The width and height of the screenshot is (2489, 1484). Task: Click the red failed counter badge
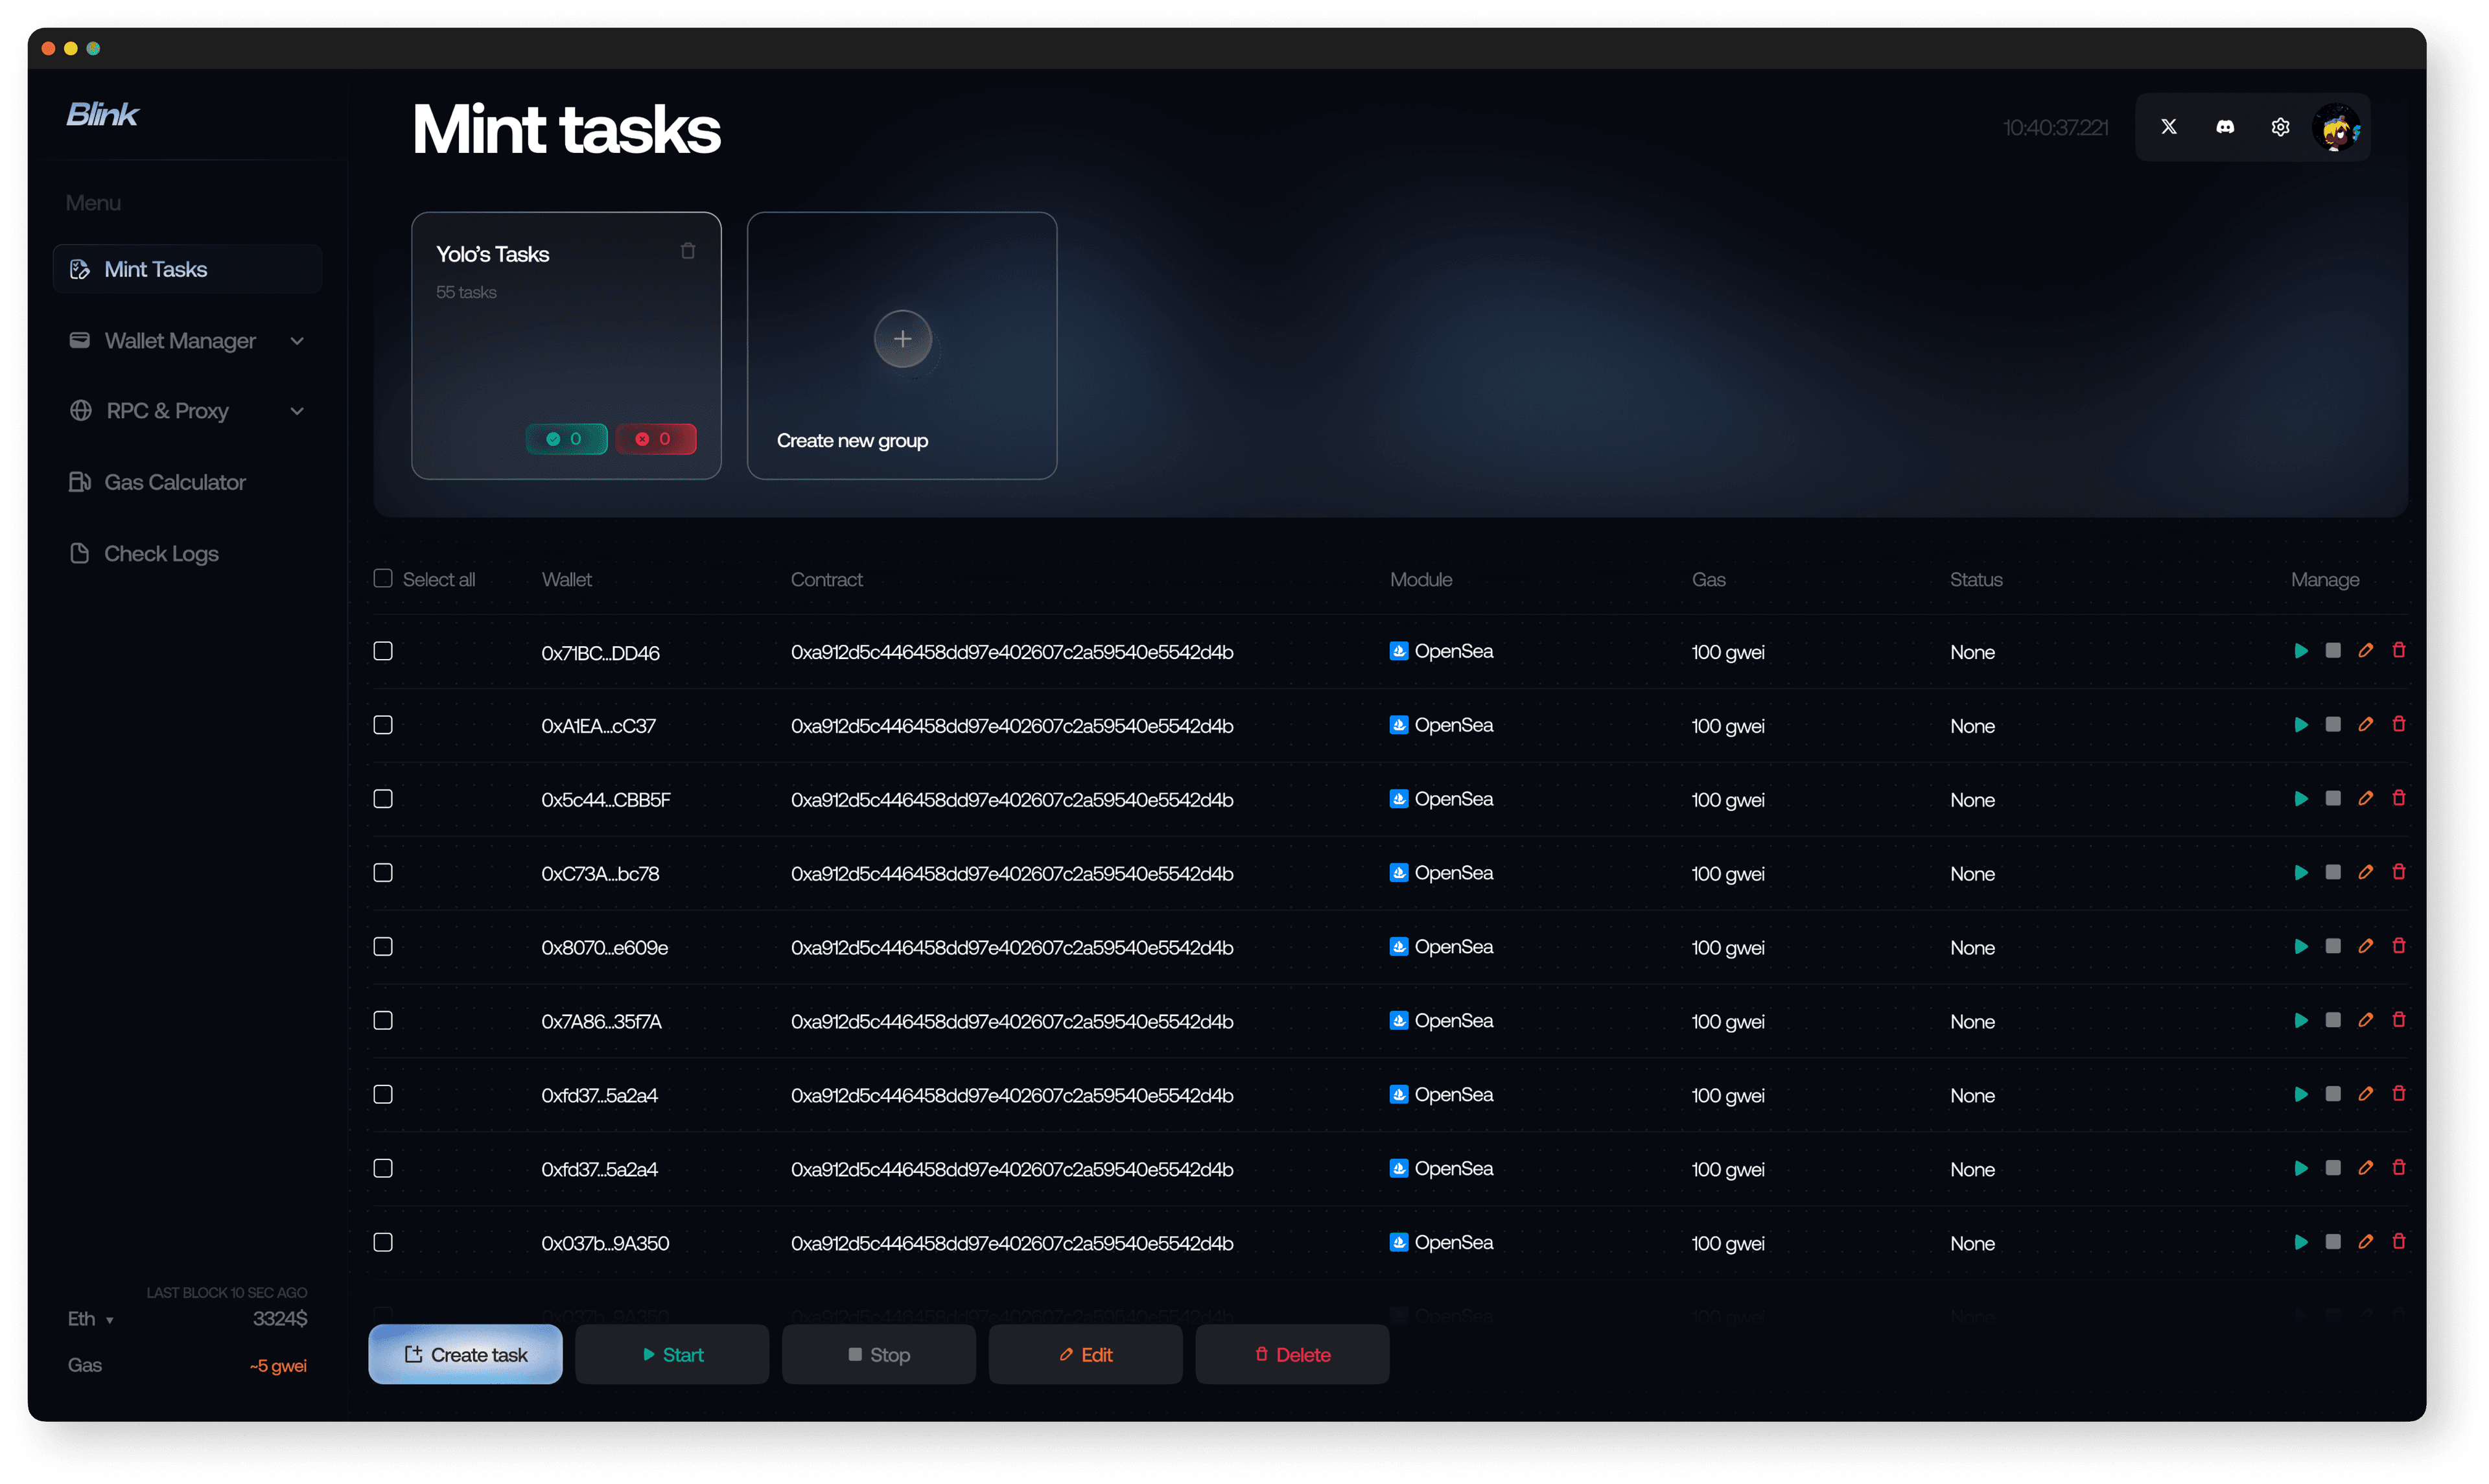(656, 439)
